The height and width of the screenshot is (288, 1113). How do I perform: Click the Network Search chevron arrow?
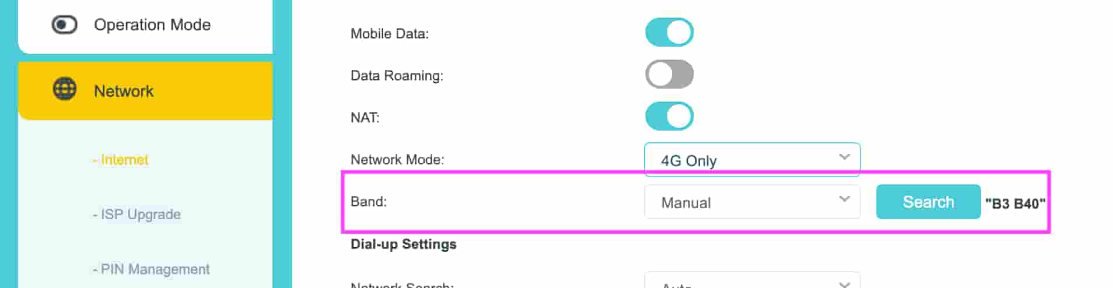844,284
